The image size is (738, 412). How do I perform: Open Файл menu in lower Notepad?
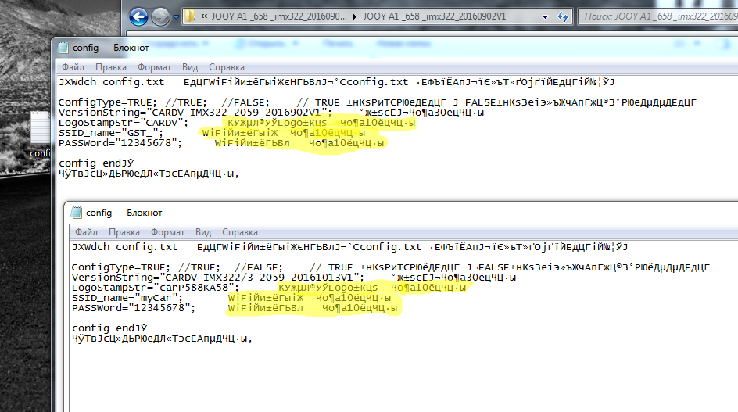pos(87,232)
